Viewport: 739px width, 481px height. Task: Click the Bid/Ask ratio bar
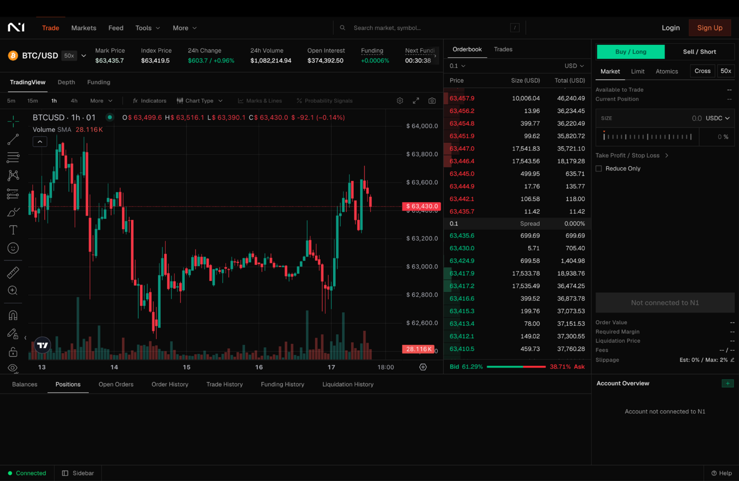(516, 367)
